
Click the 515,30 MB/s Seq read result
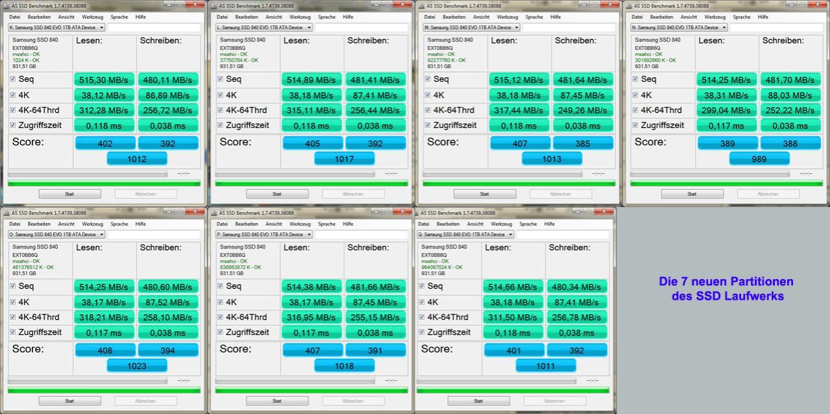tap(104, 80)
